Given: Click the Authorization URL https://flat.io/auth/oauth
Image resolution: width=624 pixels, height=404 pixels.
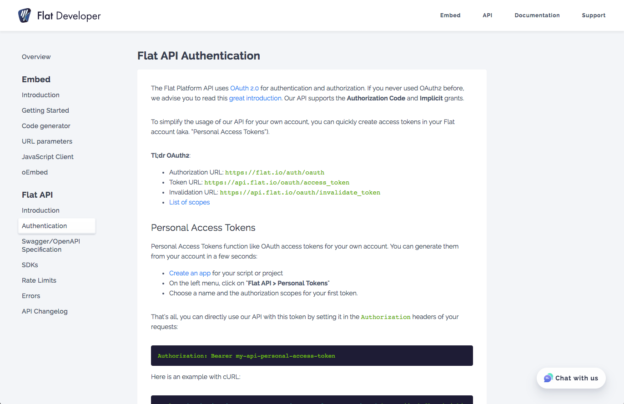Looking at the screenshot, I should 275,172.
